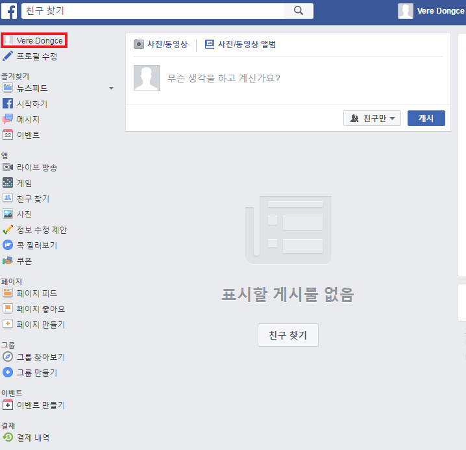This screenshot has height=450, width=466.
Task: Open the 뉴스피드 menu item
Action: [x=32, y=88]
